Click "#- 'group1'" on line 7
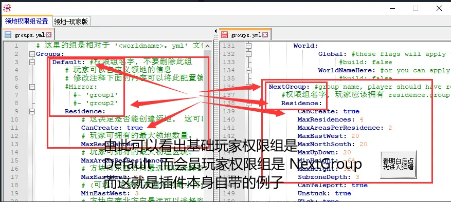 tap(96, 95)
